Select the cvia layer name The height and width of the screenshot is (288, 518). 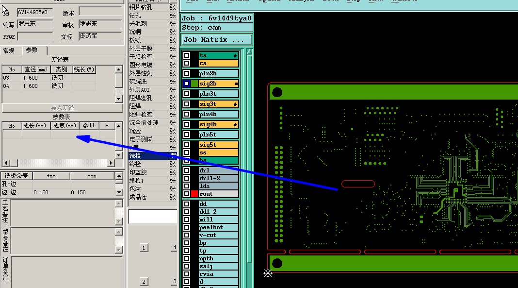coord(218,274)
